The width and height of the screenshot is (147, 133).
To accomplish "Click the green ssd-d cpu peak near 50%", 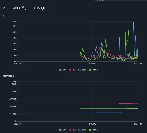I will pos(129,31).
